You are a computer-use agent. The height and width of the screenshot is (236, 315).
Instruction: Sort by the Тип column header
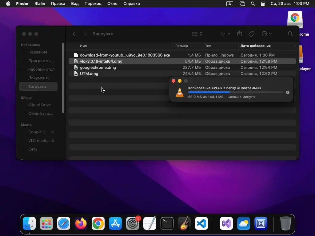(x=208, y=46)
